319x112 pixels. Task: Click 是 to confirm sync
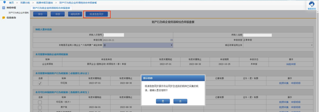coord(163,101)
